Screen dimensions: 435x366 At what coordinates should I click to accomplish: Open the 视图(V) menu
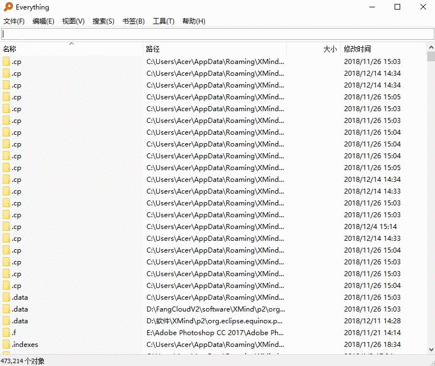[x=74, y=21]
